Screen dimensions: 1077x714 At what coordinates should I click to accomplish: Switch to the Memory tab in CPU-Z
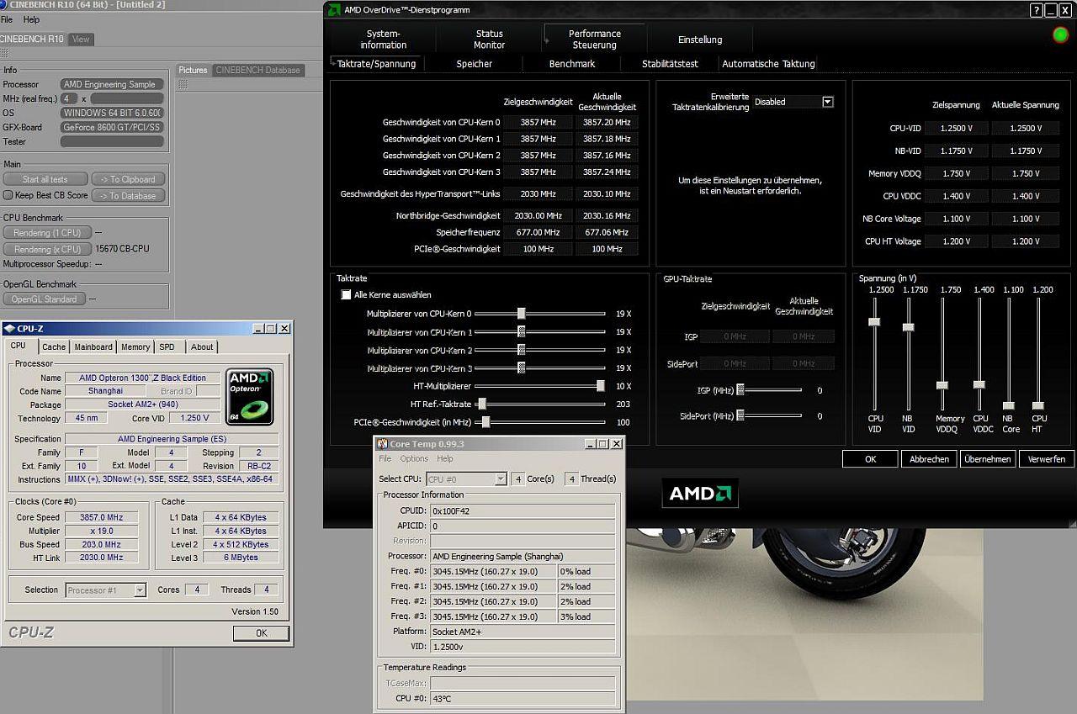tap(135, 346)
